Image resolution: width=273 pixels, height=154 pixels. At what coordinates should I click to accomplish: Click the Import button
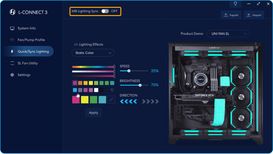(x=254, y=15)
